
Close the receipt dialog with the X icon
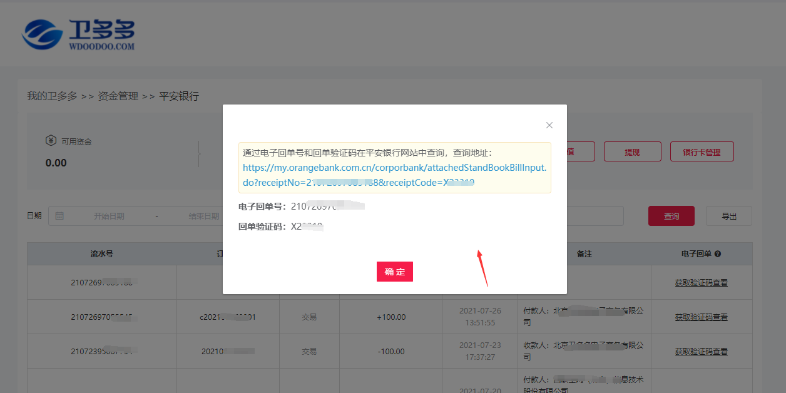tap(549, 125)
